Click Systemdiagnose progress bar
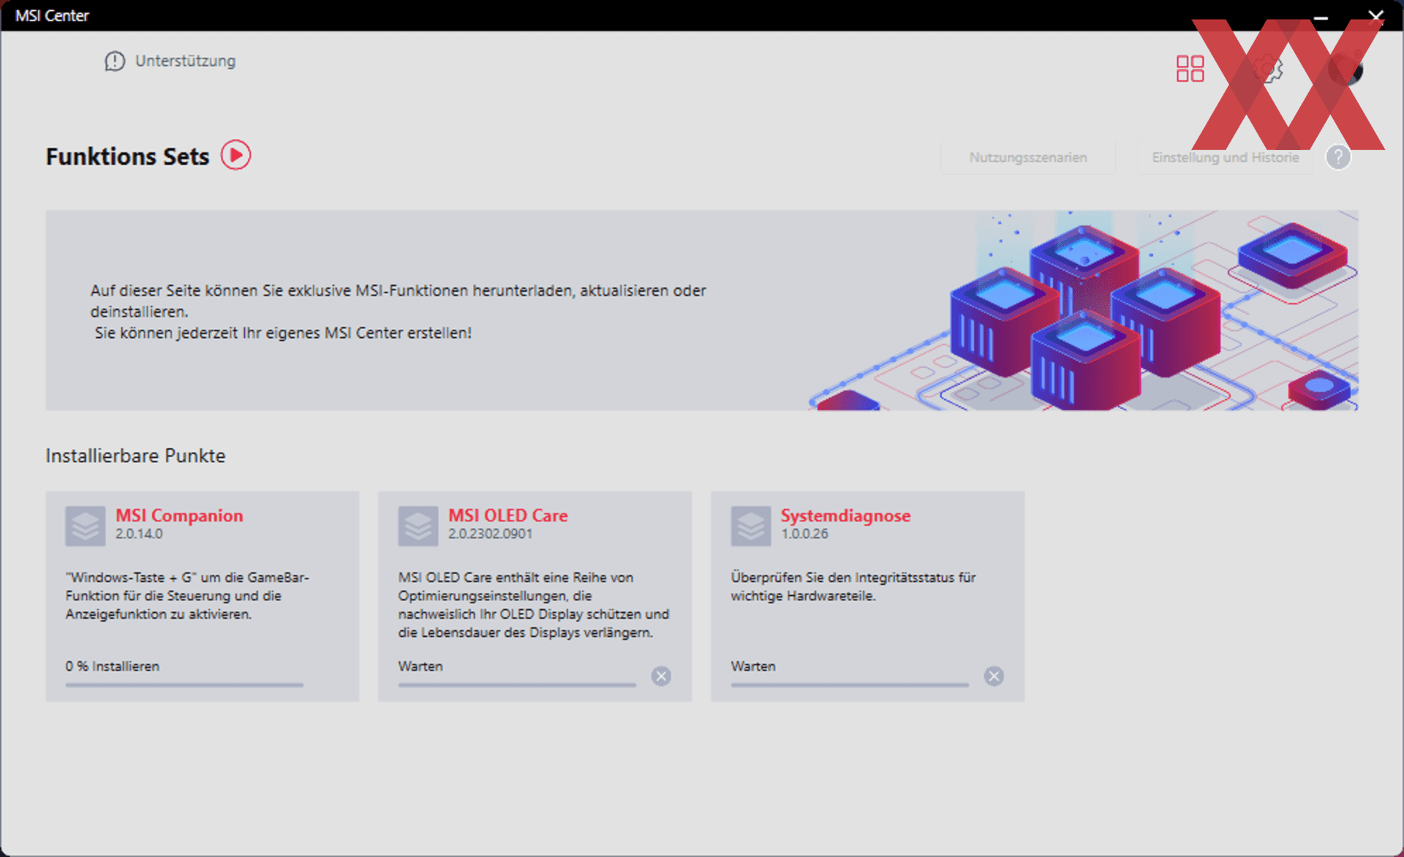 pyautogui.click(x=850, y=685)
